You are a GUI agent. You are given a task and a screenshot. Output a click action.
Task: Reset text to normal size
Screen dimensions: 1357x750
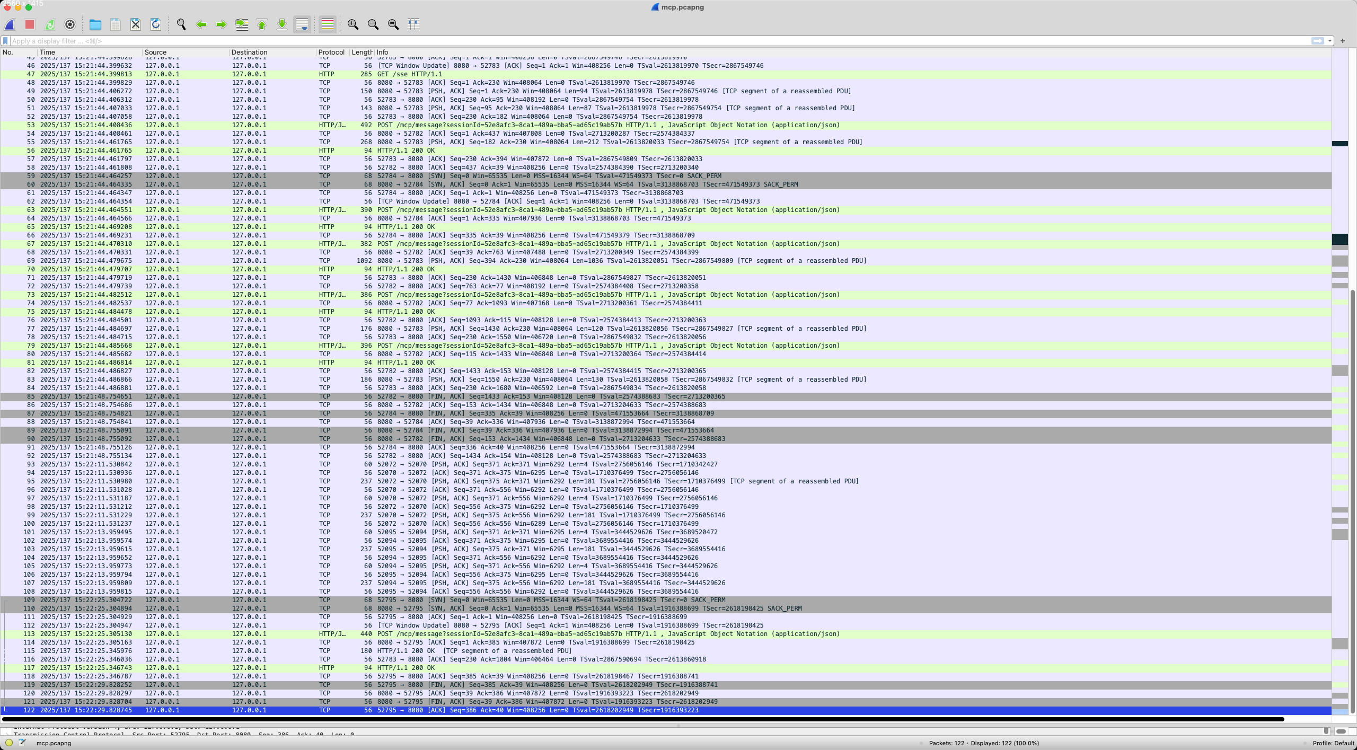[393, 24]
